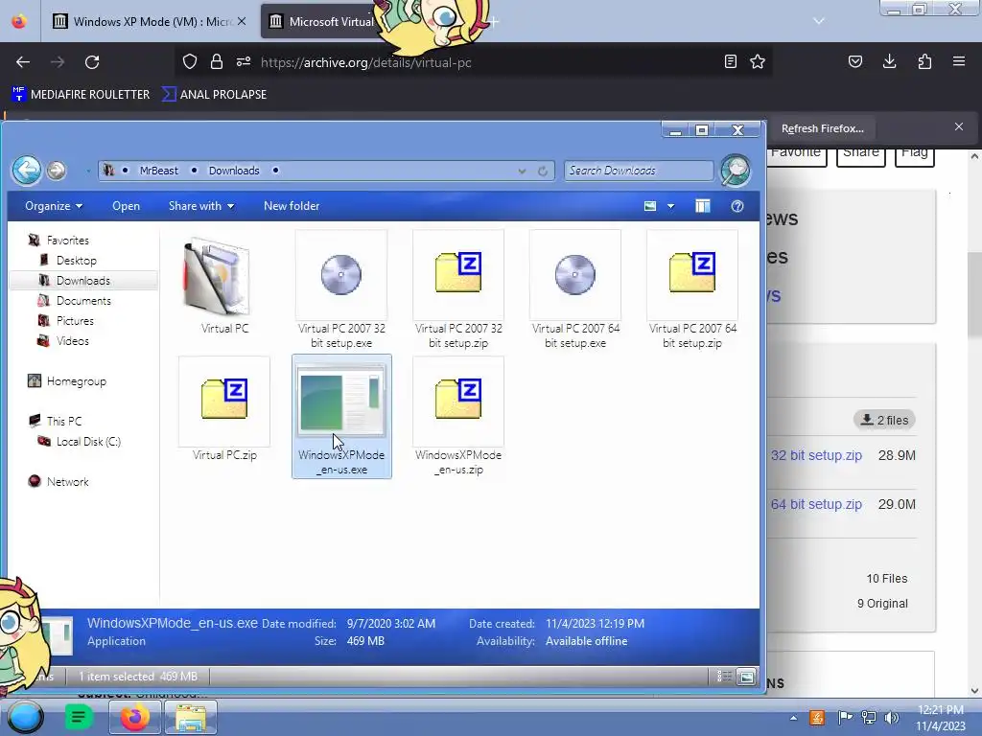Select the Virtual PC.zip file
The image size is (982, 736).
224,410
